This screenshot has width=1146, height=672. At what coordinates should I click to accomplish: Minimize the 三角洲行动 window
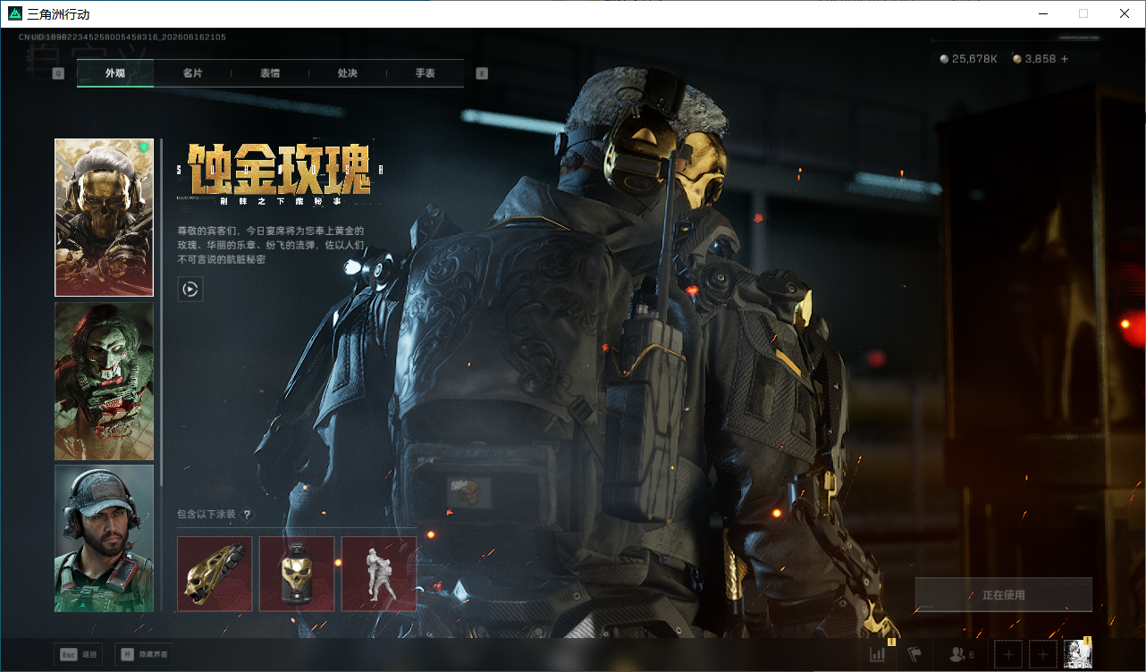pos(1042,13)
